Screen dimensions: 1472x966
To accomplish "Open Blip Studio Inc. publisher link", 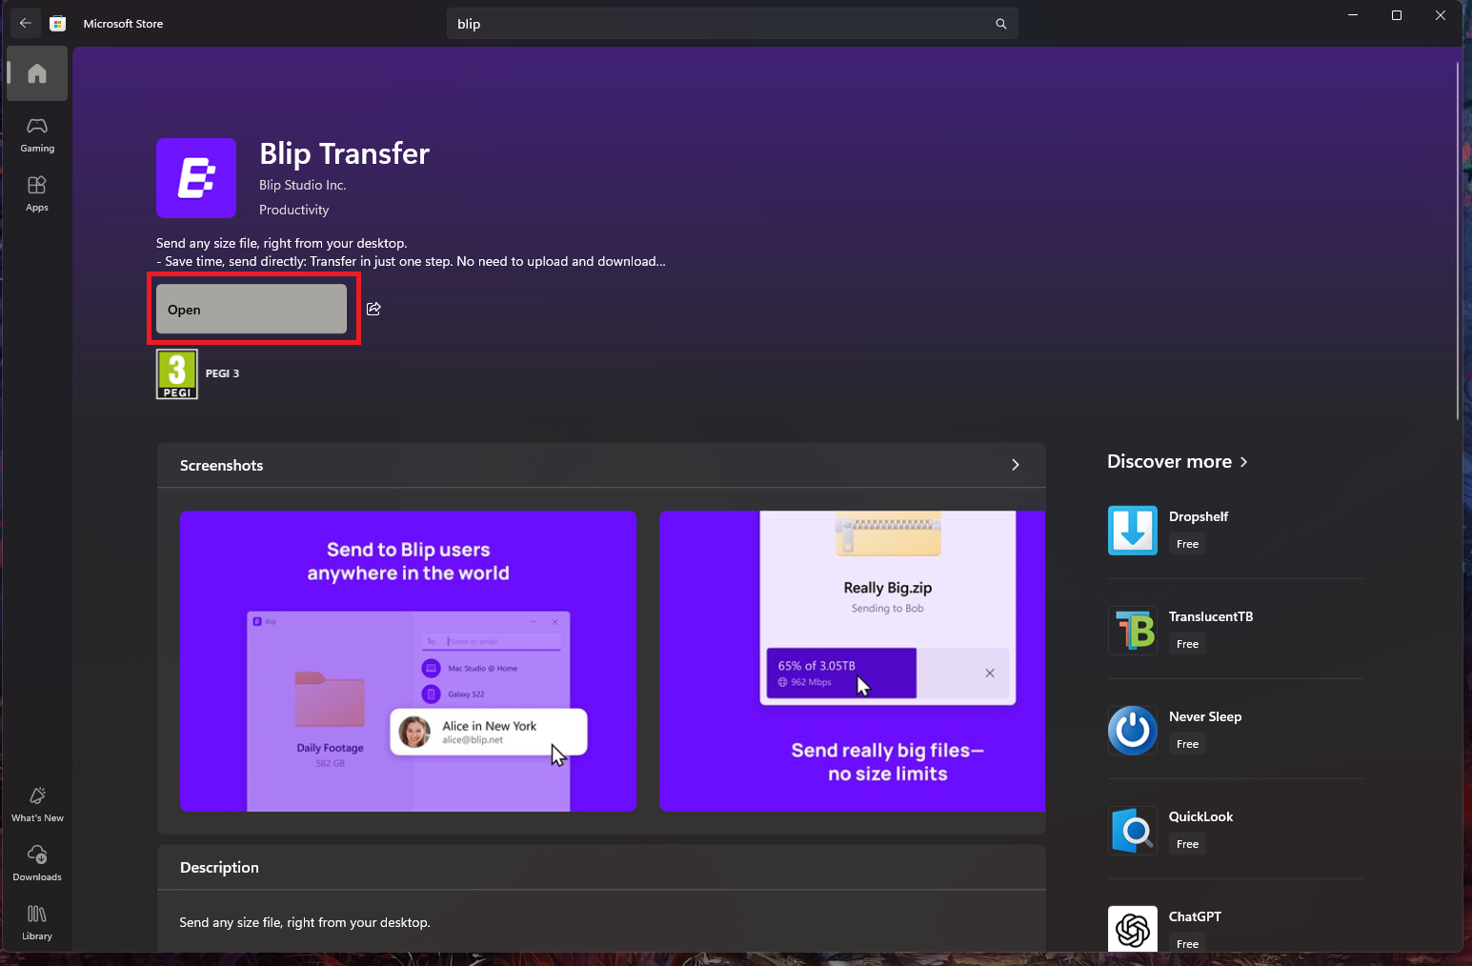I will [302, 185].
